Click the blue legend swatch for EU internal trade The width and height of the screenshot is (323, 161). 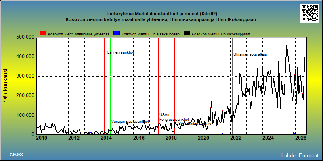(117, 33)
